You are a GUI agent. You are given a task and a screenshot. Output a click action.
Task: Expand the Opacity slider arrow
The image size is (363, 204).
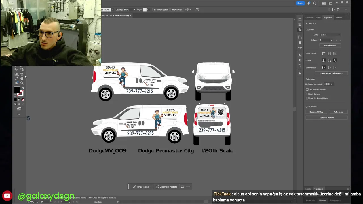[134, 10]
